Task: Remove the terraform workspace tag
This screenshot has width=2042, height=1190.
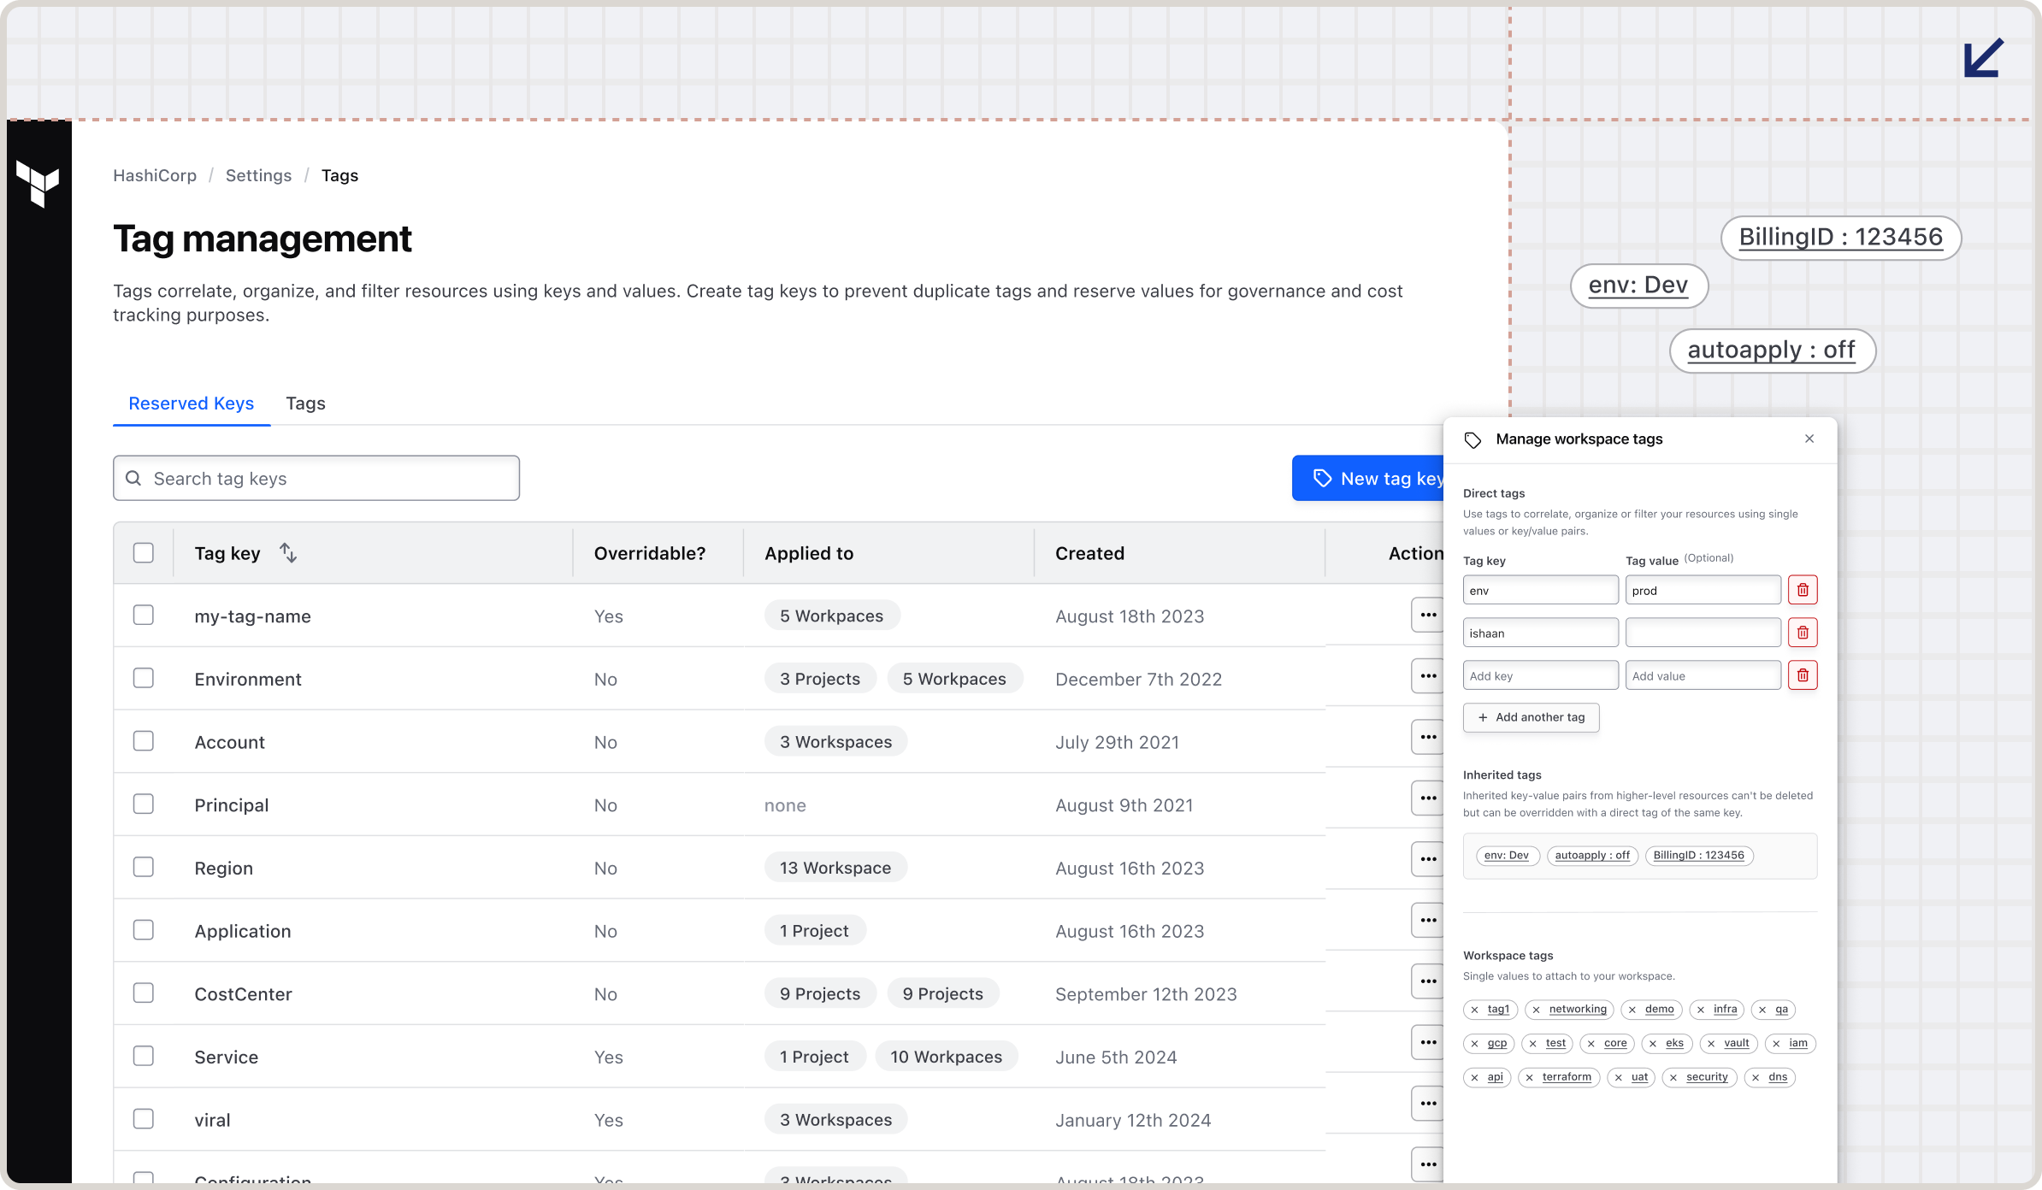Action: (1530, 1077)
